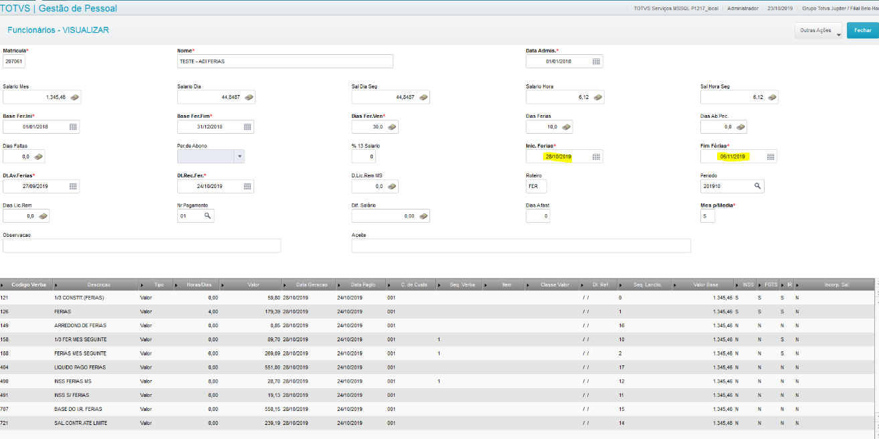Viewport: 879px width, 439px height.
Task: Open calendar for Fim Férias field
Action: click(x=771, y=157)
